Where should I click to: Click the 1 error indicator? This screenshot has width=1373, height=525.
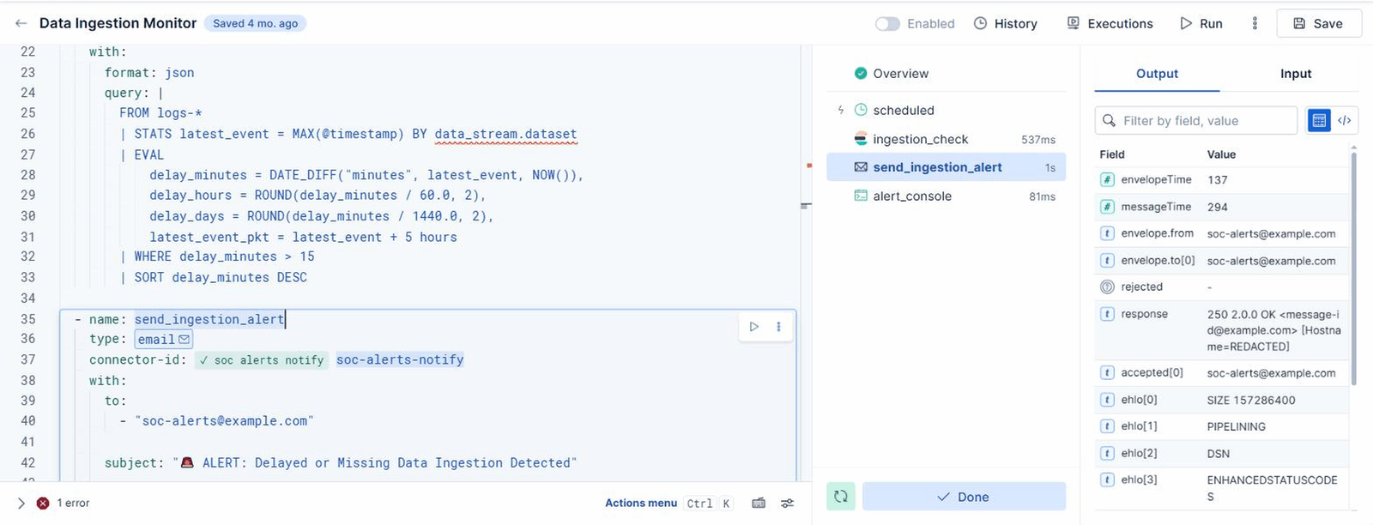64,504
